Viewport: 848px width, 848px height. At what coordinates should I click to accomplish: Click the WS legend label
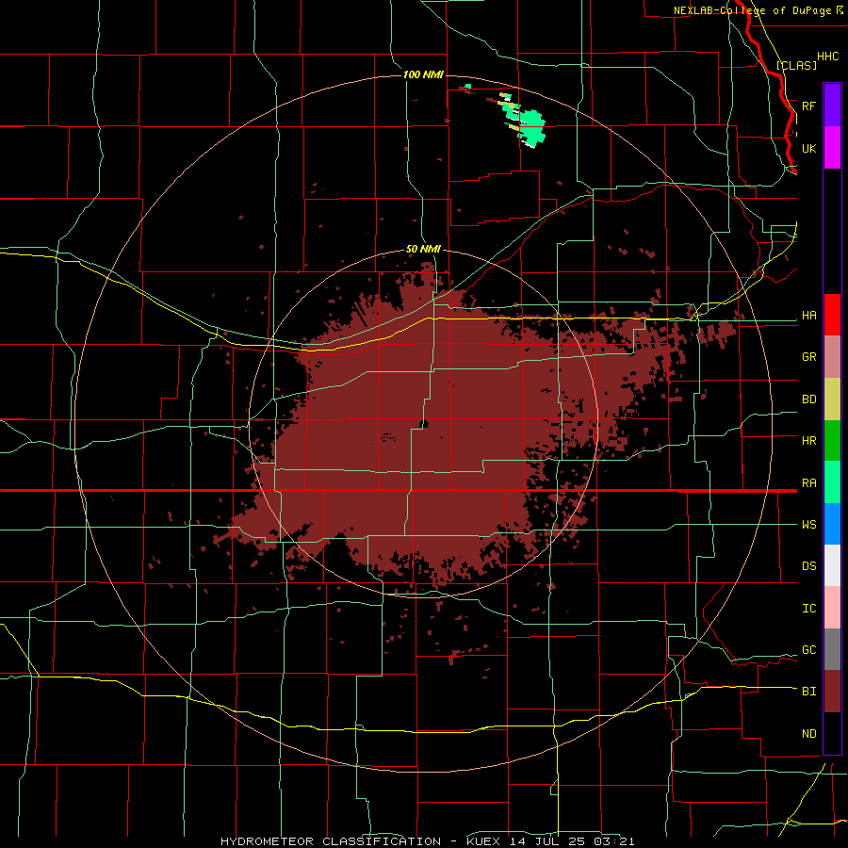pos(808,525)
